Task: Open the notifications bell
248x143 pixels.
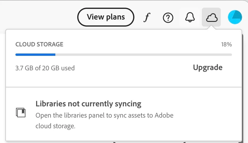Action: tap(190, 18)
